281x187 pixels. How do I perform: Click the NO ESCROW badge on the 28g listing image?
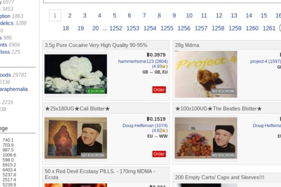tap(223, 91)
